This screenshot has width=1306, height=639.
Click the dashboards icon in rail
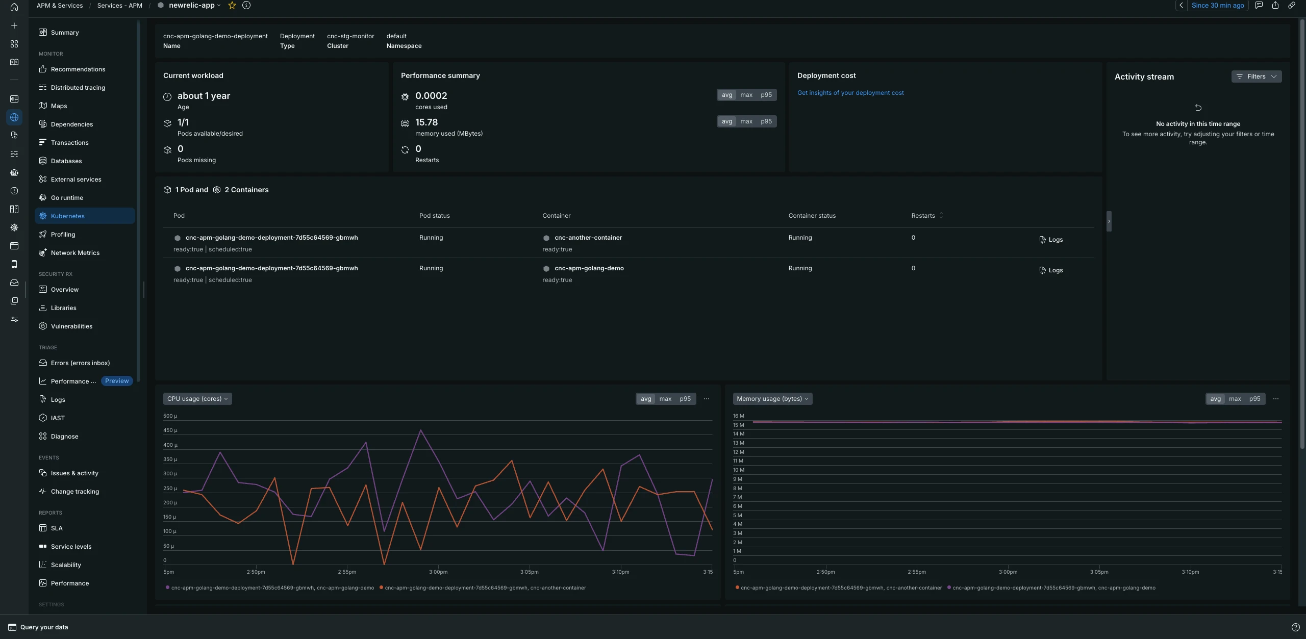[x=14, y=99]
